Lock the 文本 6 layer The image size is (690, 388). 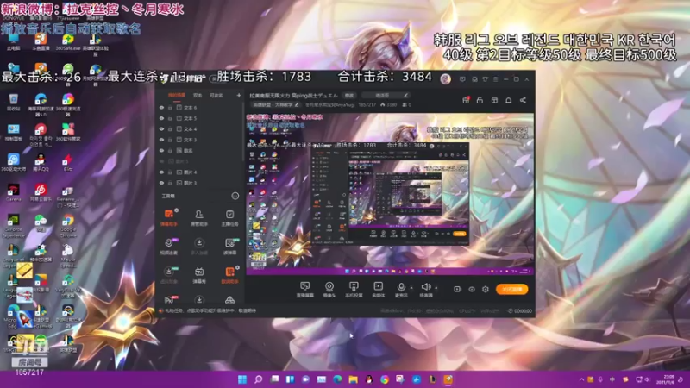pyautogui.click(x=170, y=107)
